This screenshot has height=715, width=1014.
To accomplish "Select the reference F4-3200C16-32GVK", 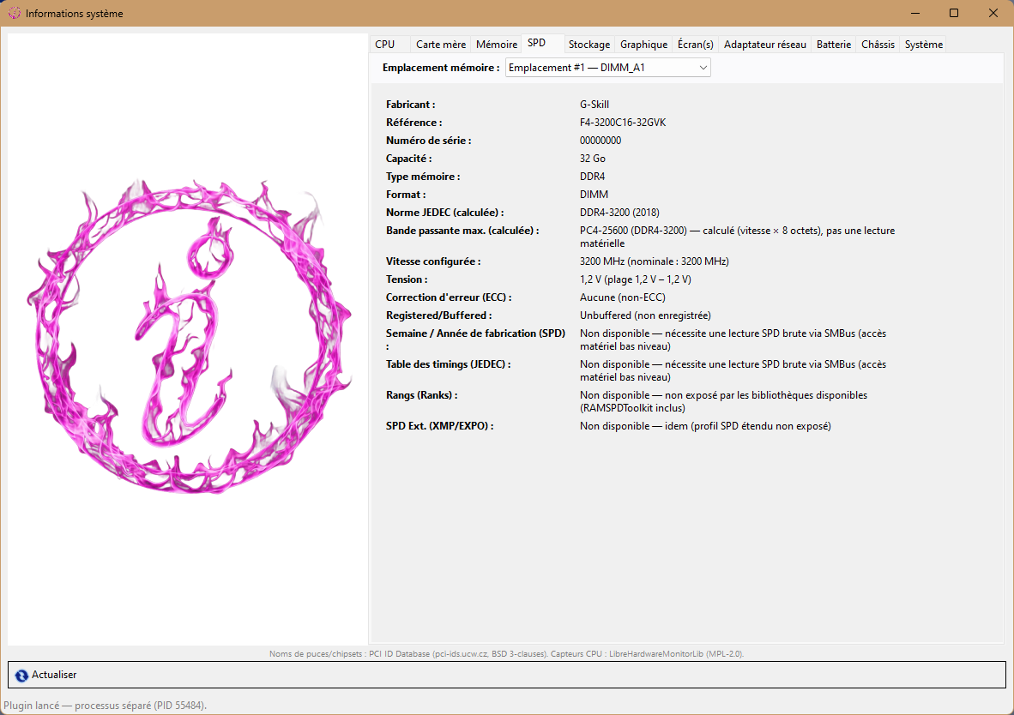I will (623, 123).
